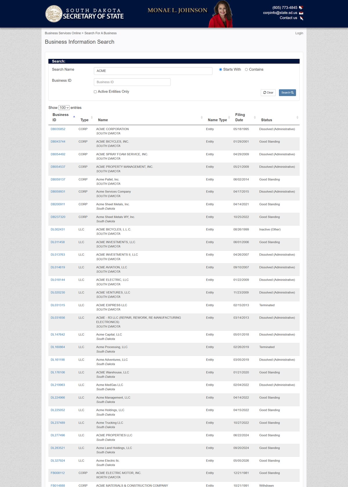Open business ID DB059931

pos(58,192)
